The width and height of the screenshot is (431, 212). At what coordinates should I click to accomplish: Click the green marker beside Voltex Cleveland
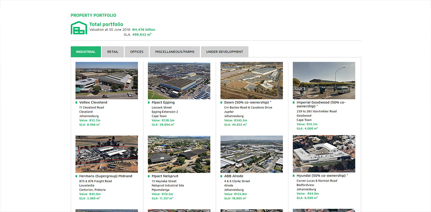[x=76, y=102]
